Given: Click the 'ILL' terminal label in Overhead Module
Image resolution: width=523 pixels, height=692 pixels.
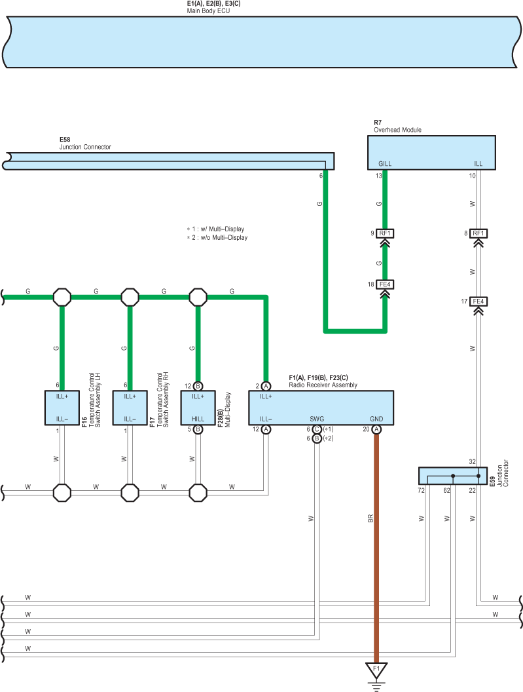Looking at the screenshot, I should 478,164.
